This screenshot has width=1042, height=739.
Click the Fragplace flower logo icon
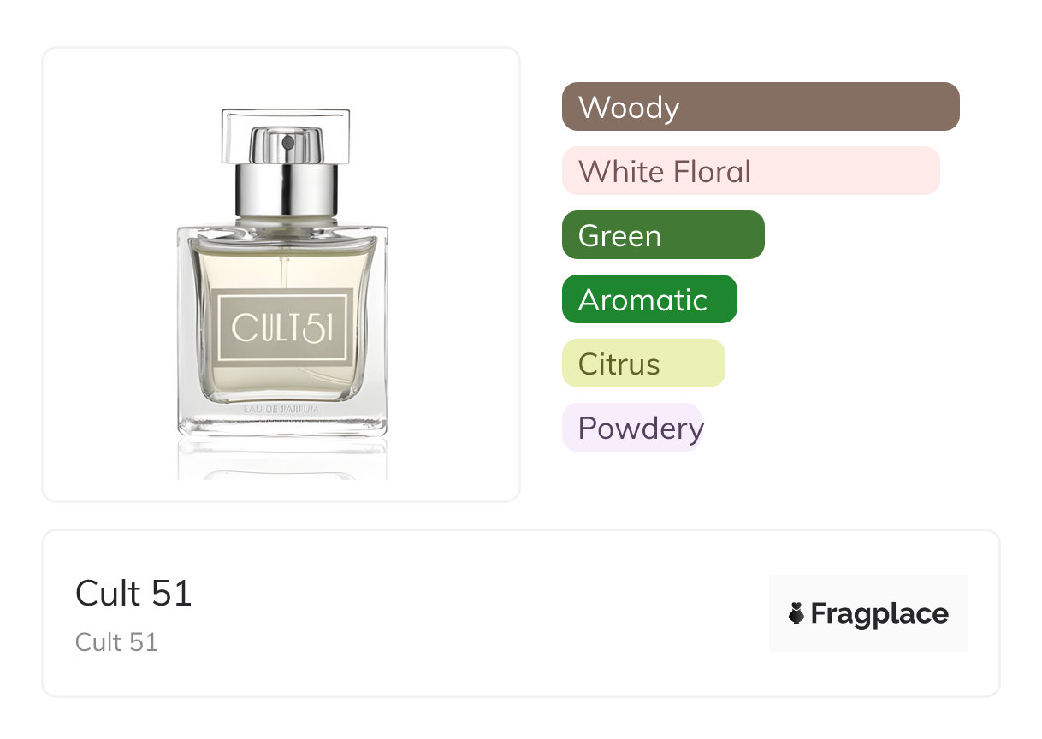[x=796, y=614]
